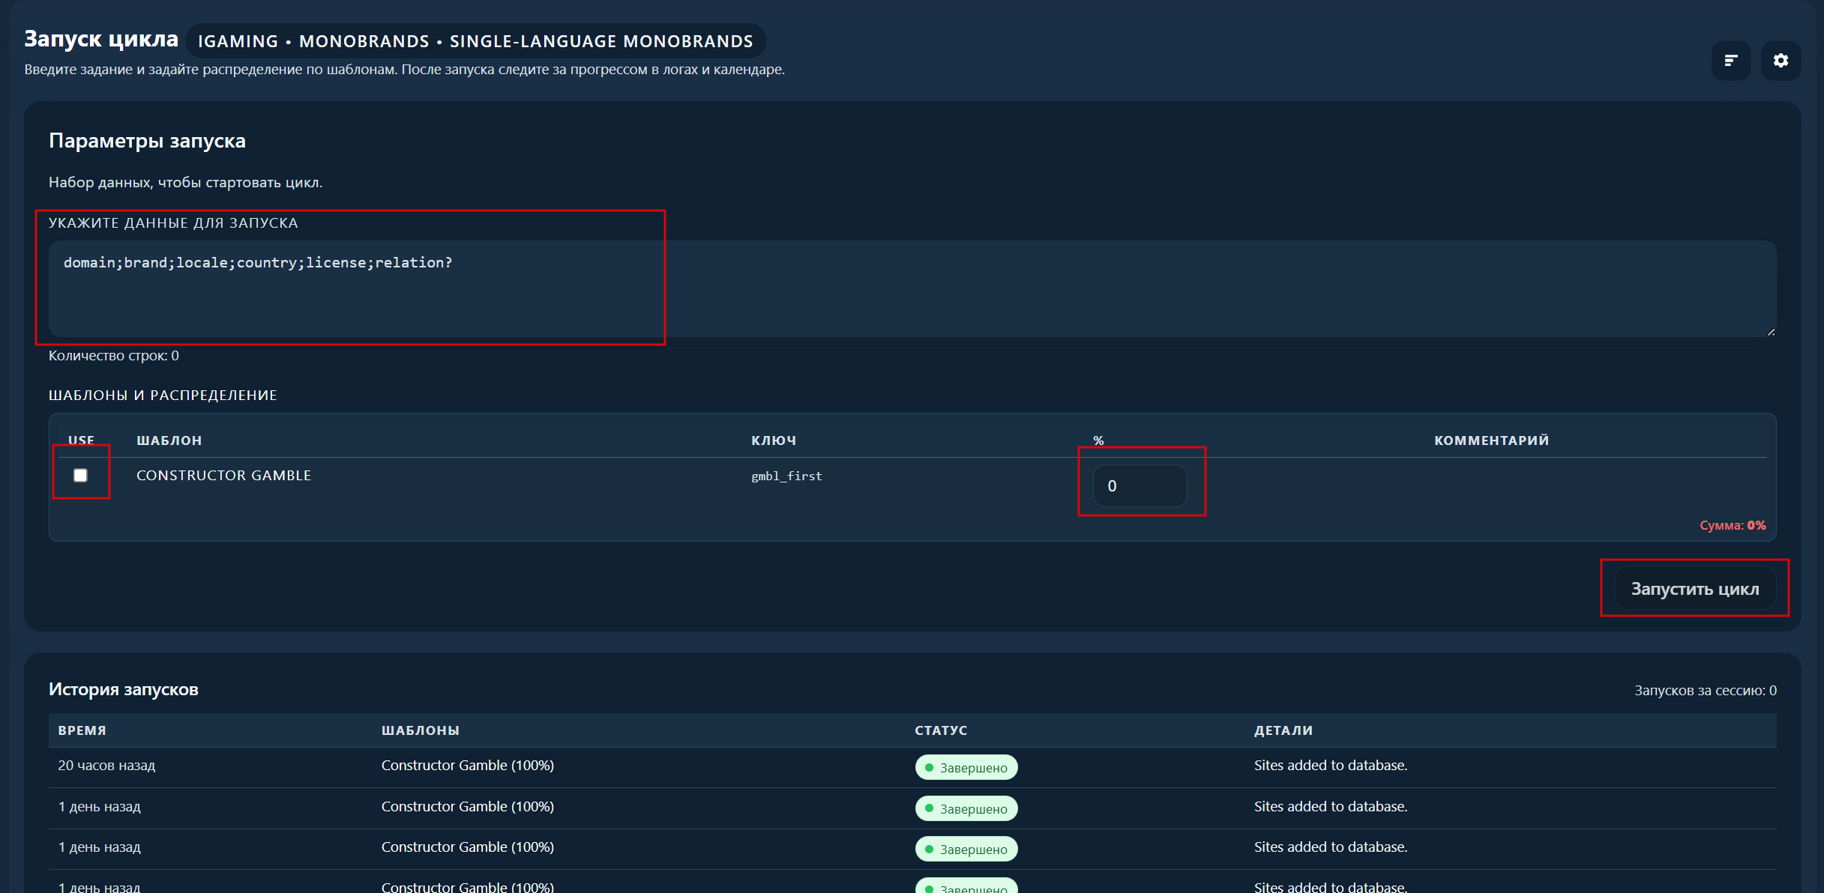This screenshot has width=1824, height=893.
Task: Click the green Завершено badge in the 20 часов назад row
Action: (x=966, y=767)
